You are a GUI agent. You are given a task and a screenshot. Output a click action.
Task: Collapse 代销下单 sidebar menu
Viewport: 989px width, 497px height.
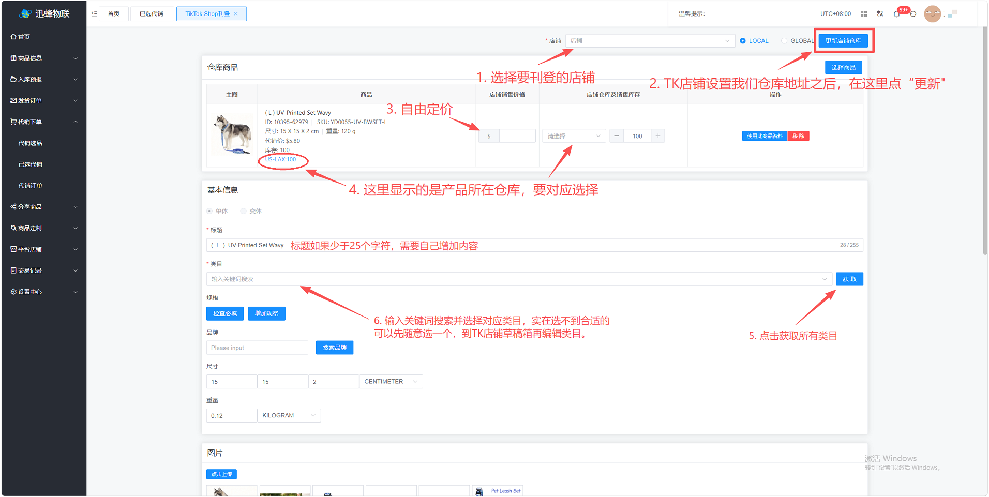pyautogui.click(x=44, y=122)
